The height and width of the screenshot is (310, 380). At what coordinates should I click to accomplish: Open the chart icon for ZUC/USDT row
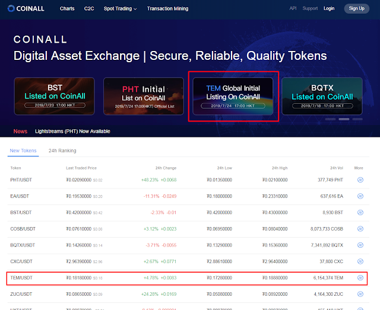click(x=360, y=294)
